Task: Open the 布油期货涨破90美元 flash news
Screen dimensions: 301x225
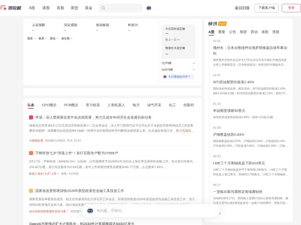Action: pos(229,111)
